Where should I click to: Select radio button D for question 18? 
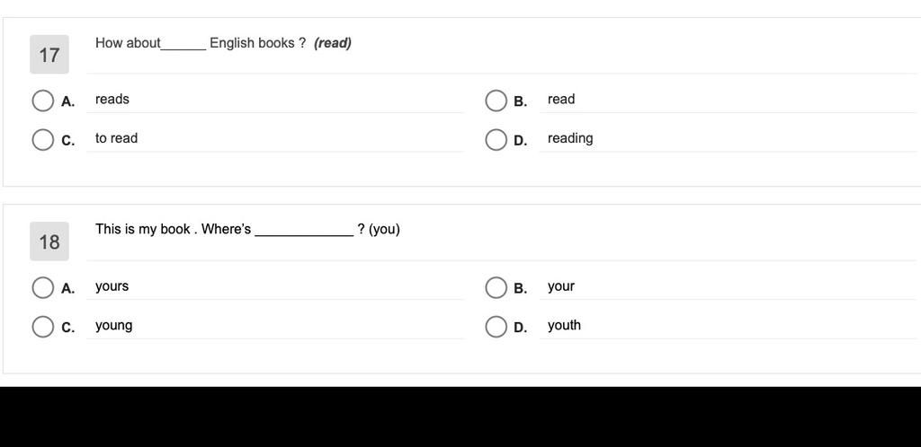pos(496,327)
